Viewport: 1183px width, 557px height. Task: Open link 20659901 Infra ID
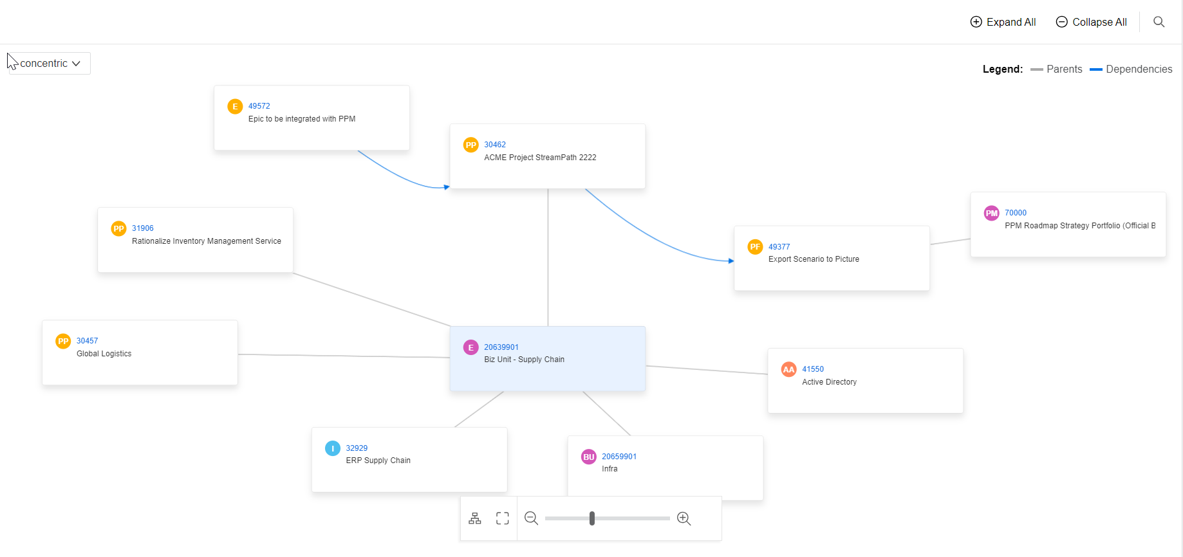click(619, 457)
